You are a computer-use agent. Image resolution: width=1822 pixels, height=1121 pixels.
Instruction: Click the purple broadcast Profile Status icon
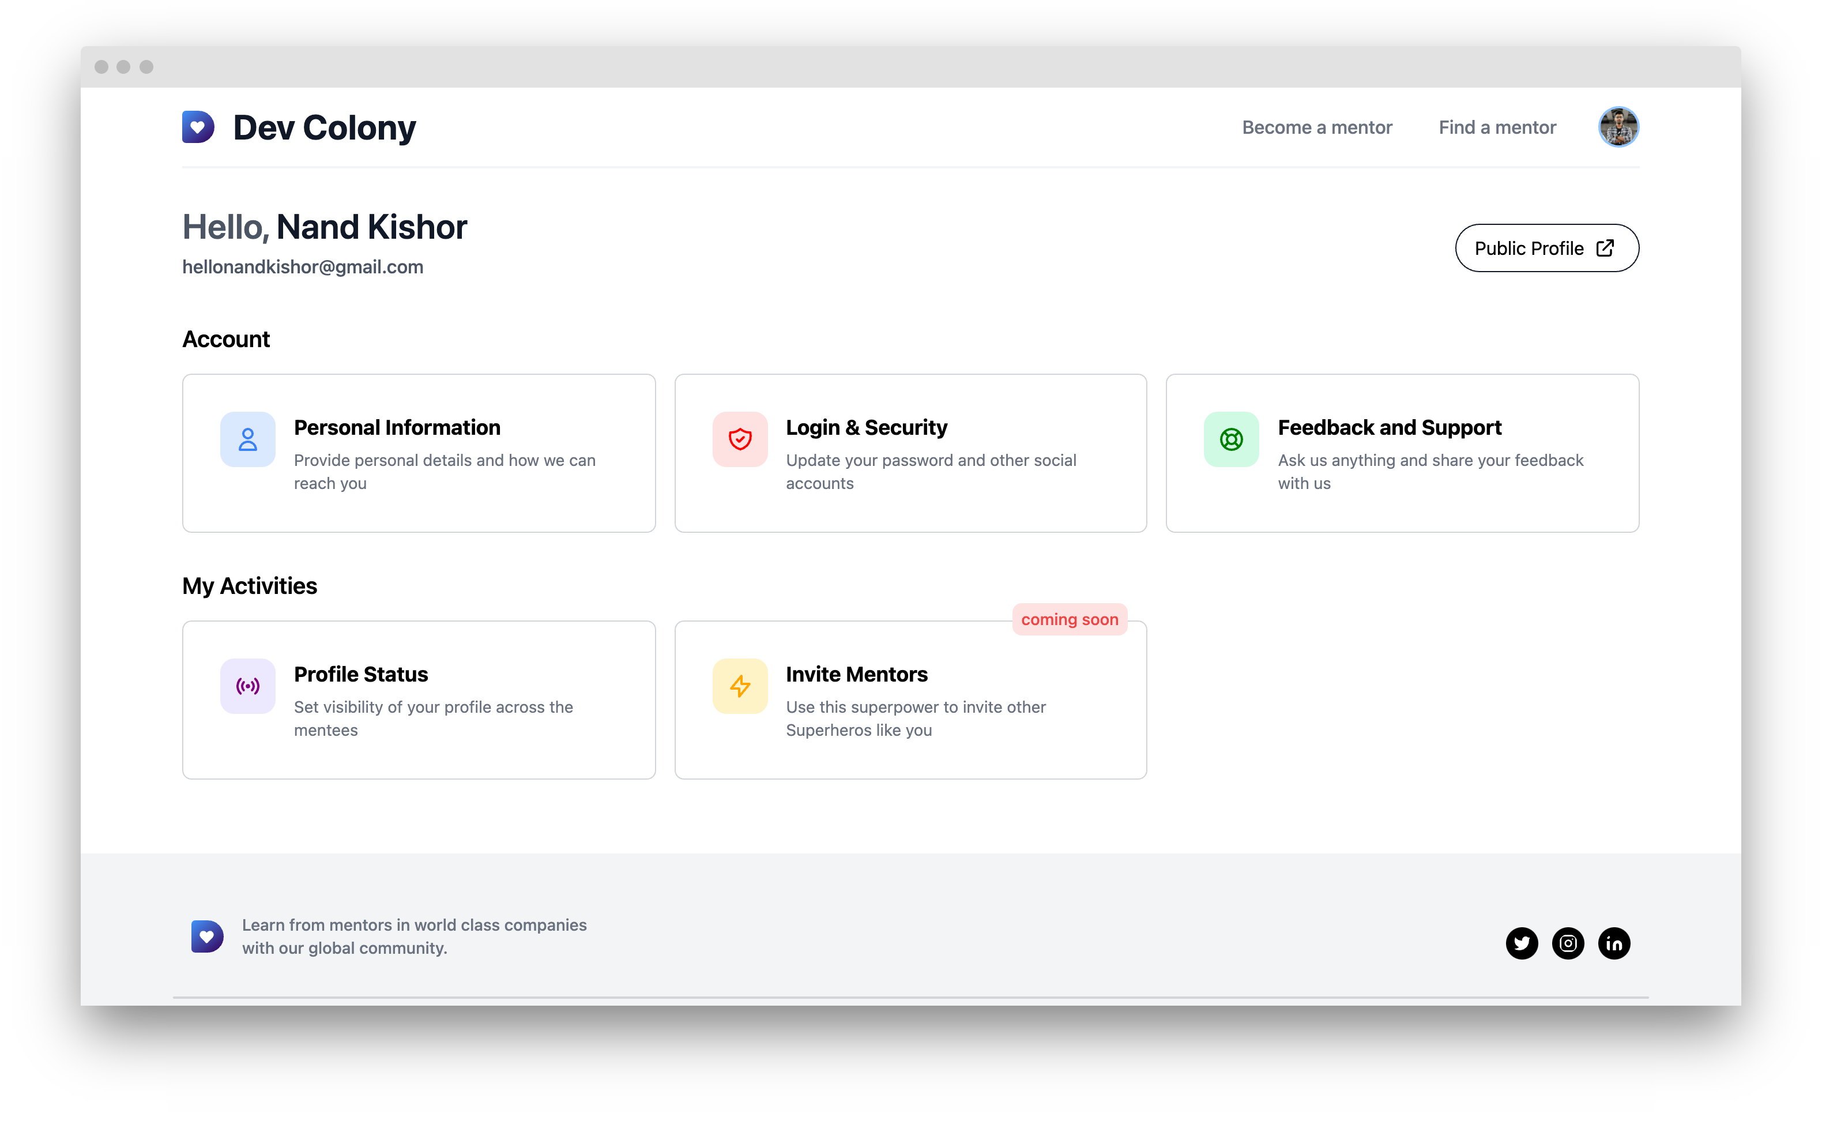point(247,686)
